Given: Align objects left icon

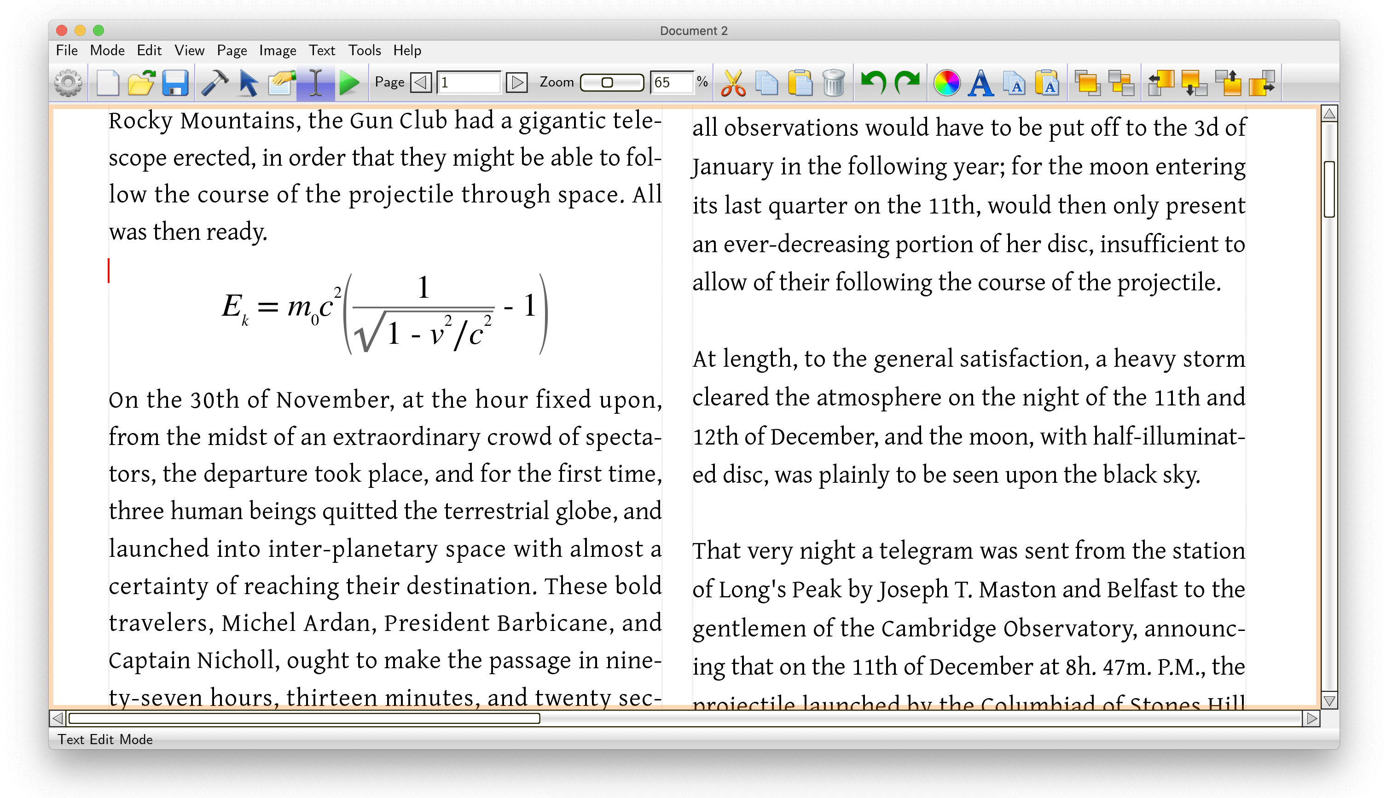Looking at the screenshot, I should click(1161, 83).
